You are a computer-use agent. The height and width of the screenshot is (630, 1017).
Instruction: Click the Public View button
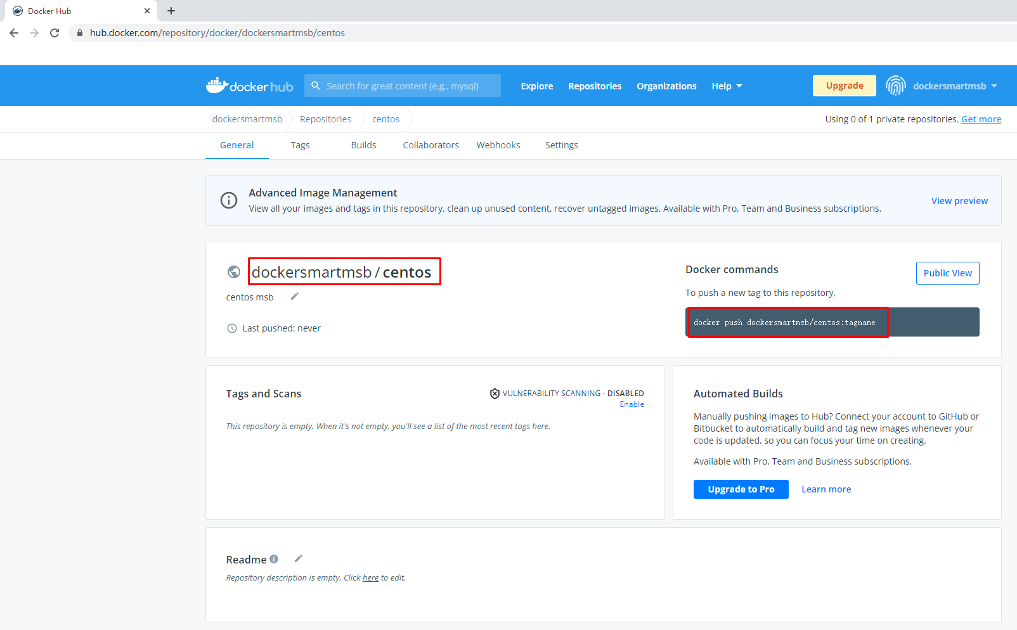947,273
